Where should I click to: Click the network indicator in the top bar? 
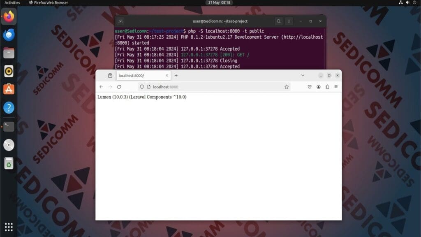pos(400,2)
